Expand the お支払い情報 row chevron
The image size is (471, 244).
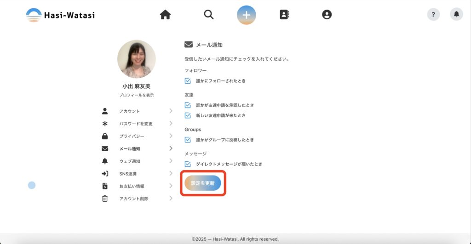(x=171, y=186)
